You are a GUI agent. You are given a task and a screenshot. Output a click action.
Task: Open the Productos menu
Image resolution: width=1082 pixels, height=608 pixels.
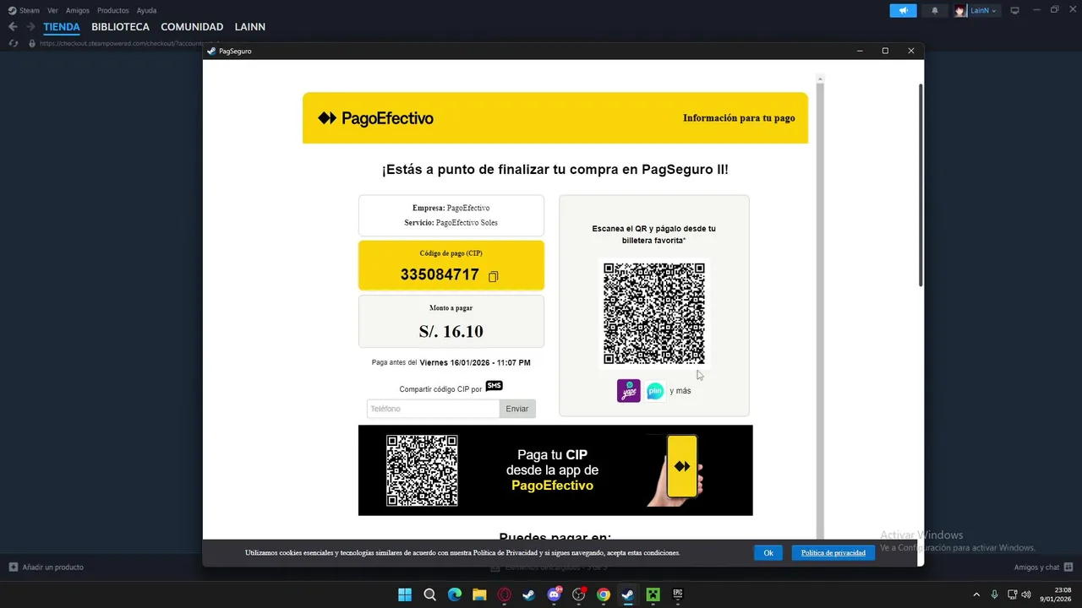pyautogui.click(x=113, y=10)
